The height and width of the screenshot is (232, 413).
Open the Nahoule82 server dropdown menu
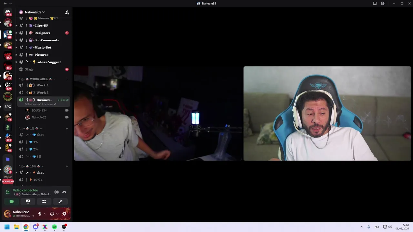35,12
